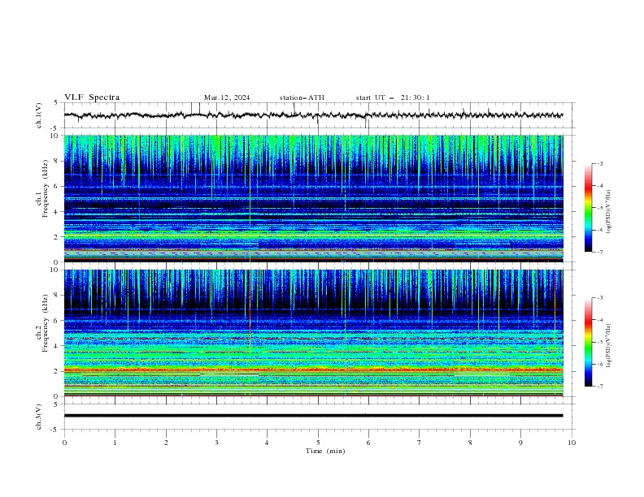This screenshot has width=644, height=497.
Task: Select the date label "Mar.12, 2024"
Action: click(227, 97)
